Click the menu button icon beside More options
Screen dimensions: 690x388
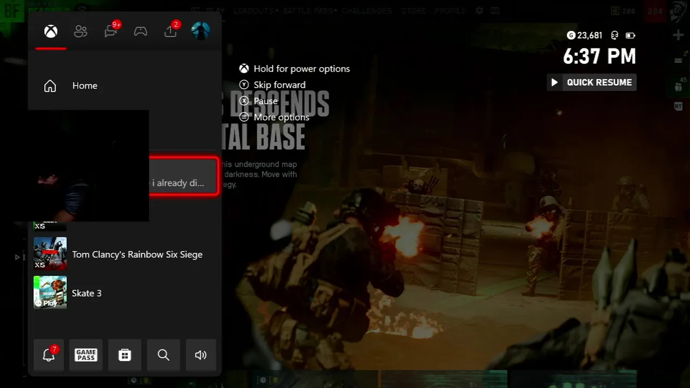pos(244,117)
